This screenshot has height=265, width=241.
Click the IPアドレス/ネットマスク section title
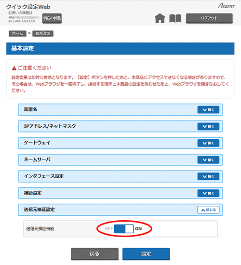pos(50,126)
